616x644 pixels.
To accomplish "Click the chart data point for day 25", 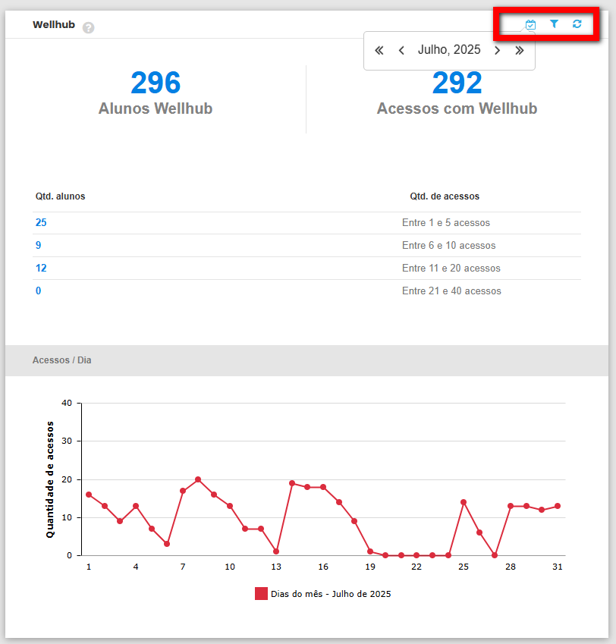I will pos(464,502).
